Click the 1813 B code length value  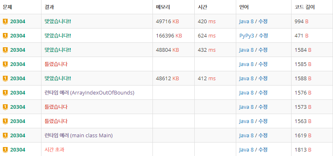(x=303, y=149)
